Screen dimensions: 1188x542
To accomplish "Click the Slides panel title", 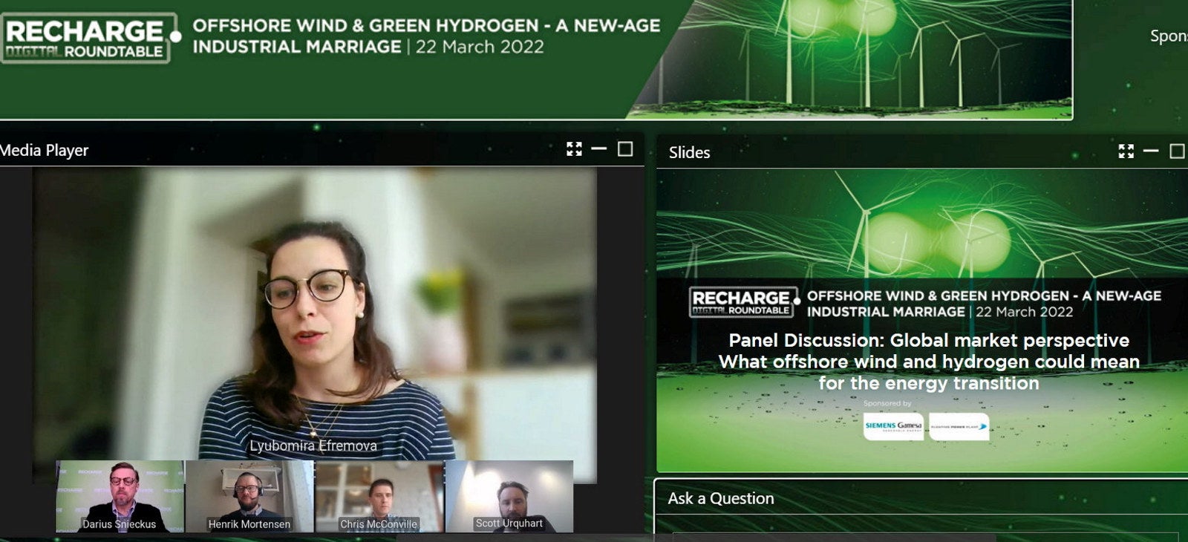I will 689,153.
